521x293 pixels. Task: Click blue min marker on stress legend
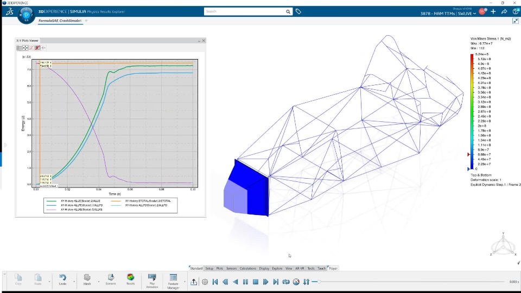coord(468,169)
